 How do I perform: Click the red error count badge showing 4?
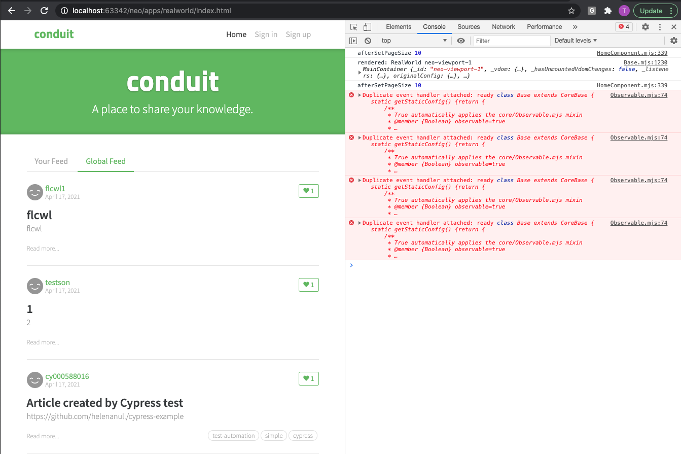tap(624, 27)
